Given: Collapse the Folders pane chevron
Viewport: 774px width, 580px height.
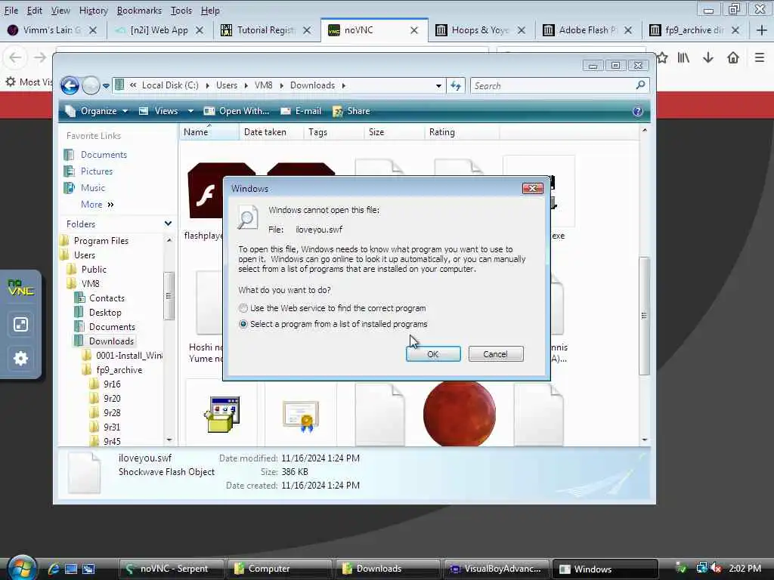Looking at the screenshot, I should pyautogui.click(x=168, y=224).
